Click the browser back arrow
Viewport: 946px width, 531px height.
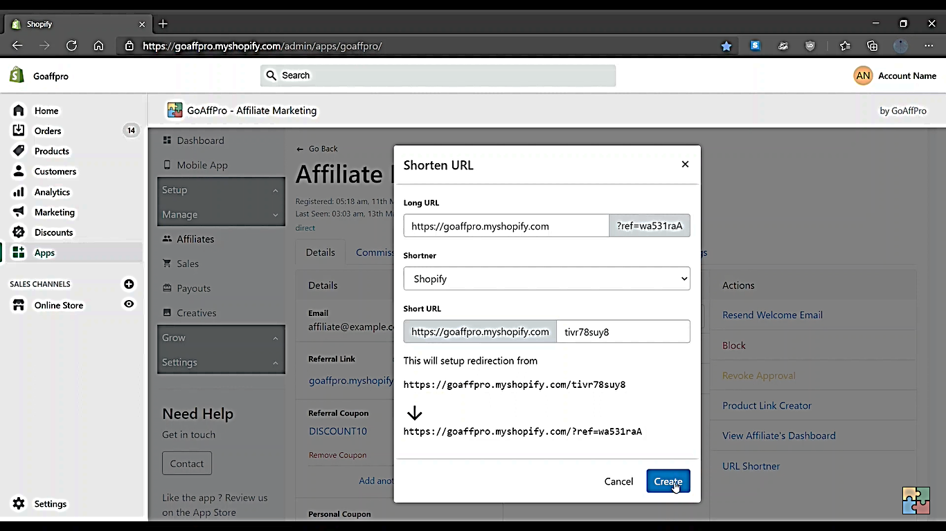click(x=17, y=46)
